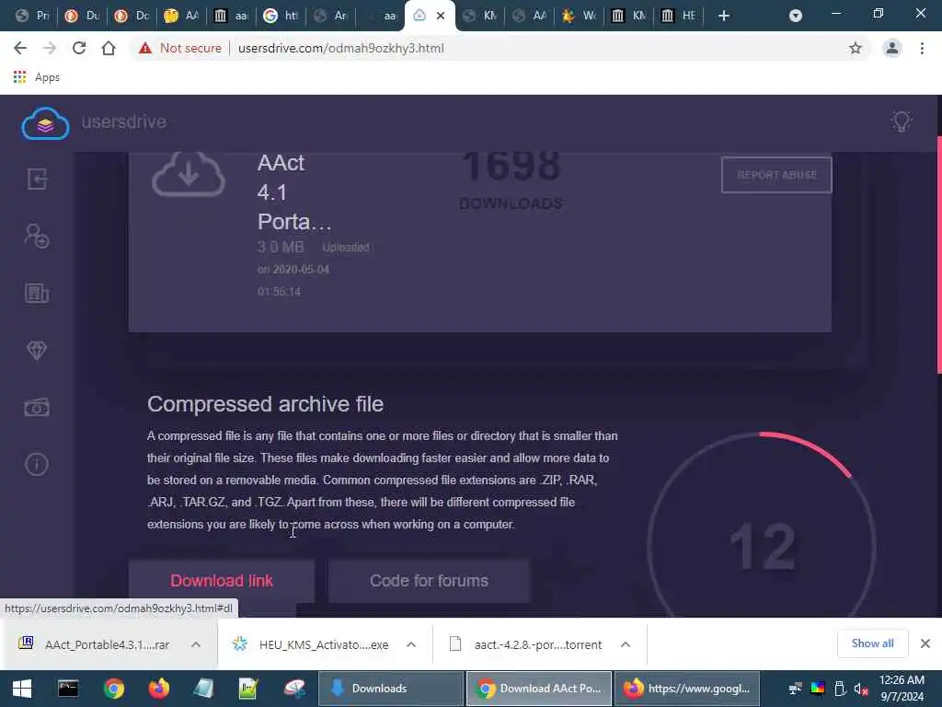Open the Chrome three-dot menu
The width and height of the screenshot is (942, 707).
coord(922,48)
